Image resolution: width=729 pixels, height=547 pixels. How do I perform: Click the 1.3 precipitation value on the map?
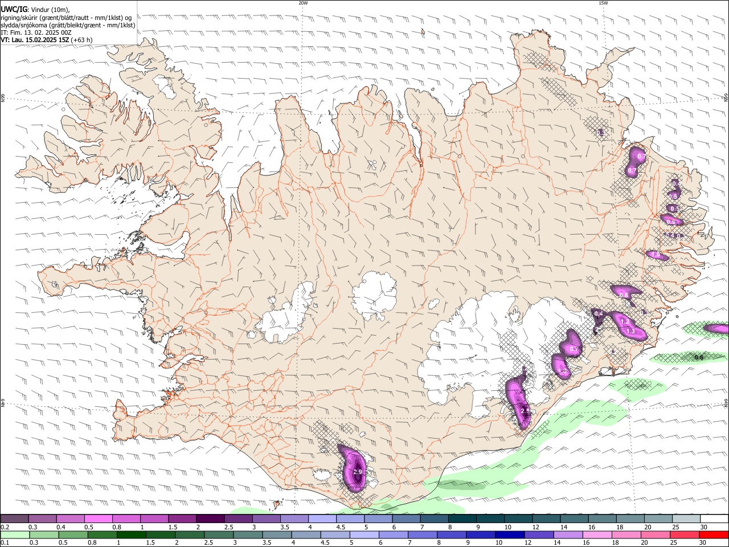click(x=630, y=331)
